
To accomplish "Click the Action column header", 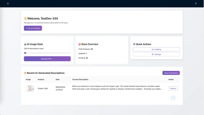I will pyautogui.click(x=171, y=79).
